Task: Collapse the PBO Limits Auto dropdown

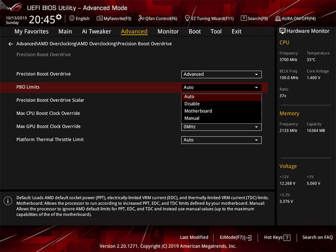Action: (x=221, y=87)
